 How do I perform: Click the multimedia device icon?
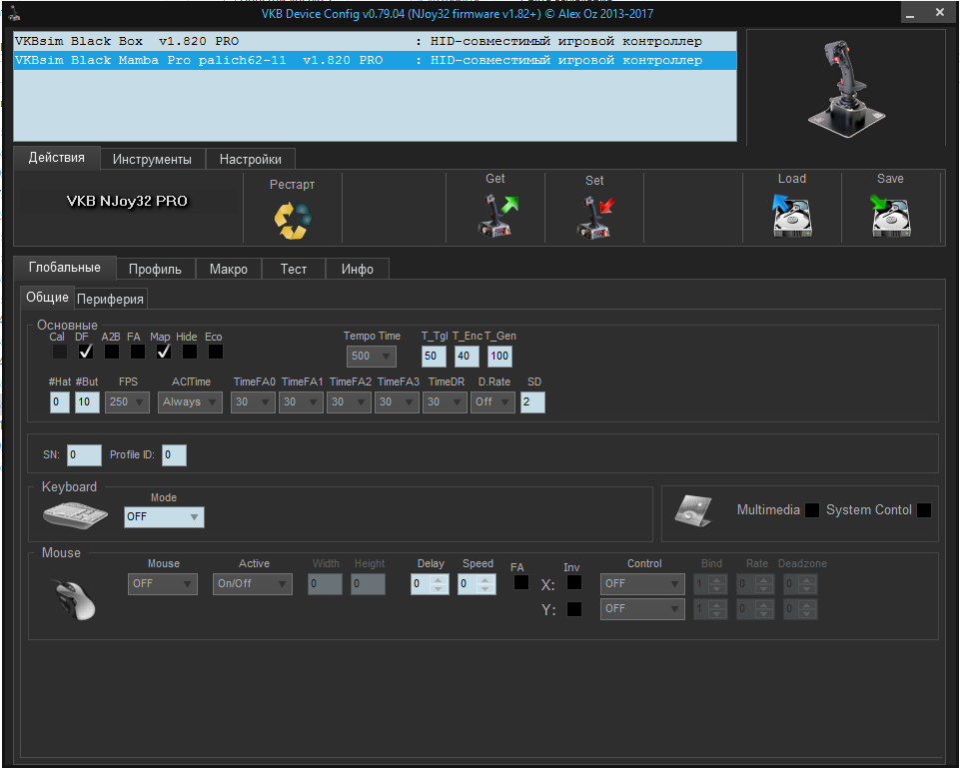click(x=693, y=510)
